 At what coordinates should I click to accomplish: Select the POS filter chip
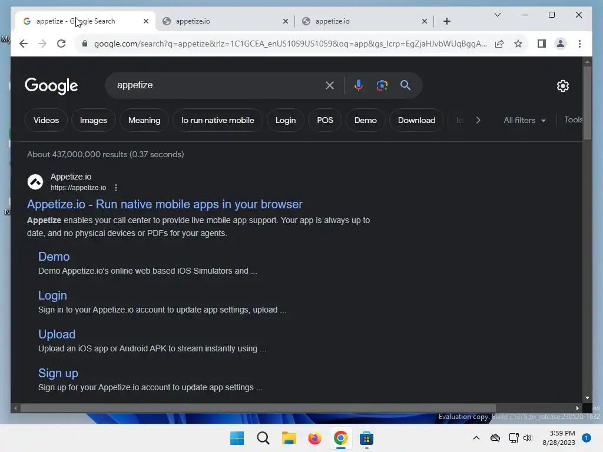[325, 120]
